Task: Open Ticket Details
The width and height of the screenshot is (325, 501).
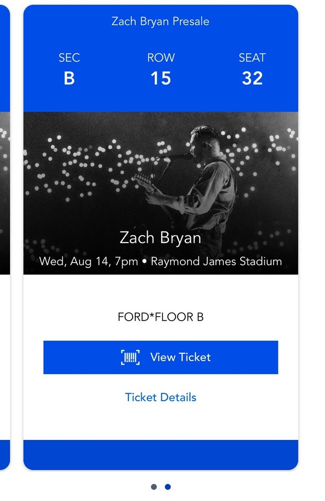Action: [161, 397]
